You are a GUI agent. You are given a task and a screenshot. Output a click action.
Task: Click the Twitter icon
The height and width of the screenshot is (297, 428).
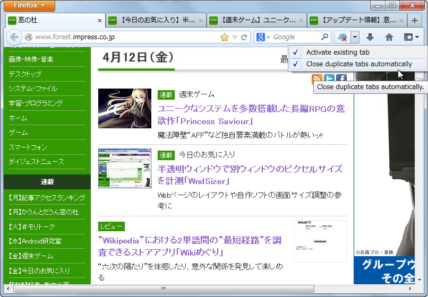point(329,78)
